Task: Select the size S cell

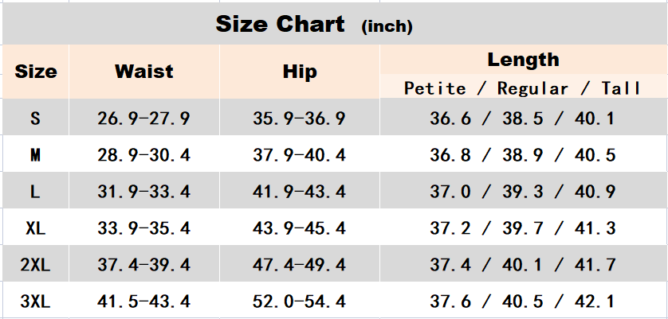Action: [36, 118]
